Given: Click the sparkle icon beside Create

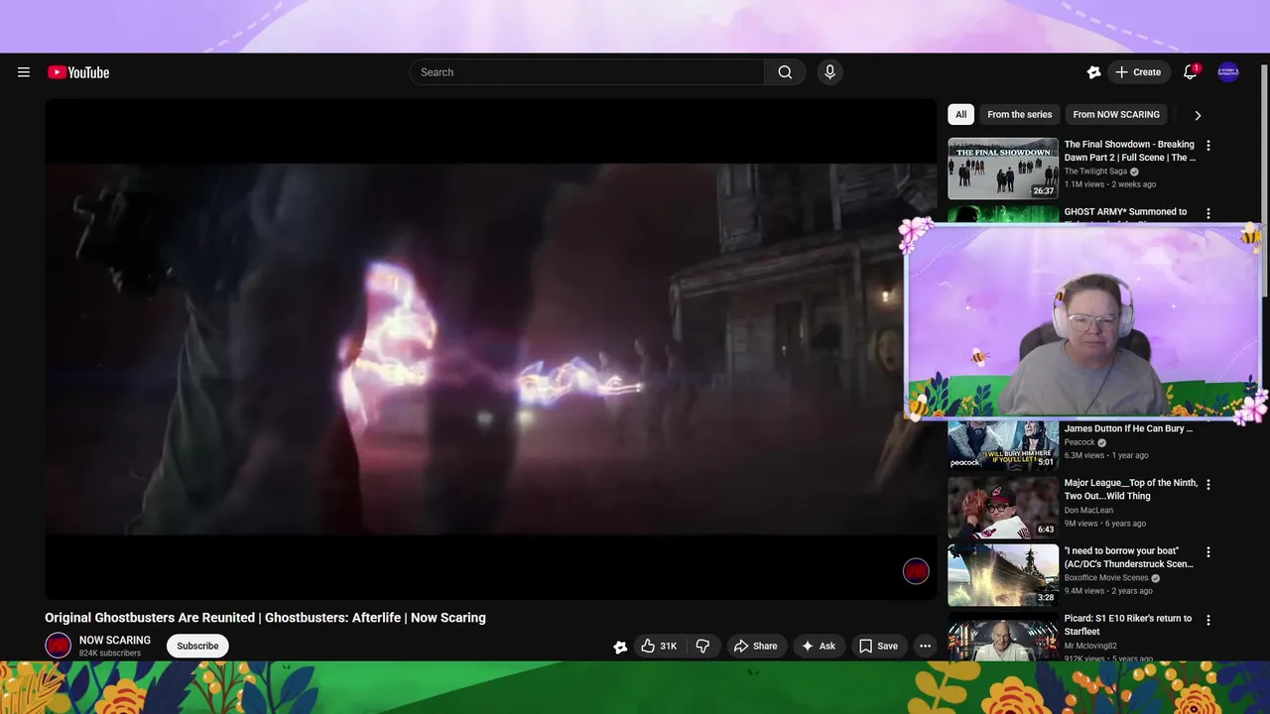Looking at the screenshot, I should click(x=1093, y=72).
